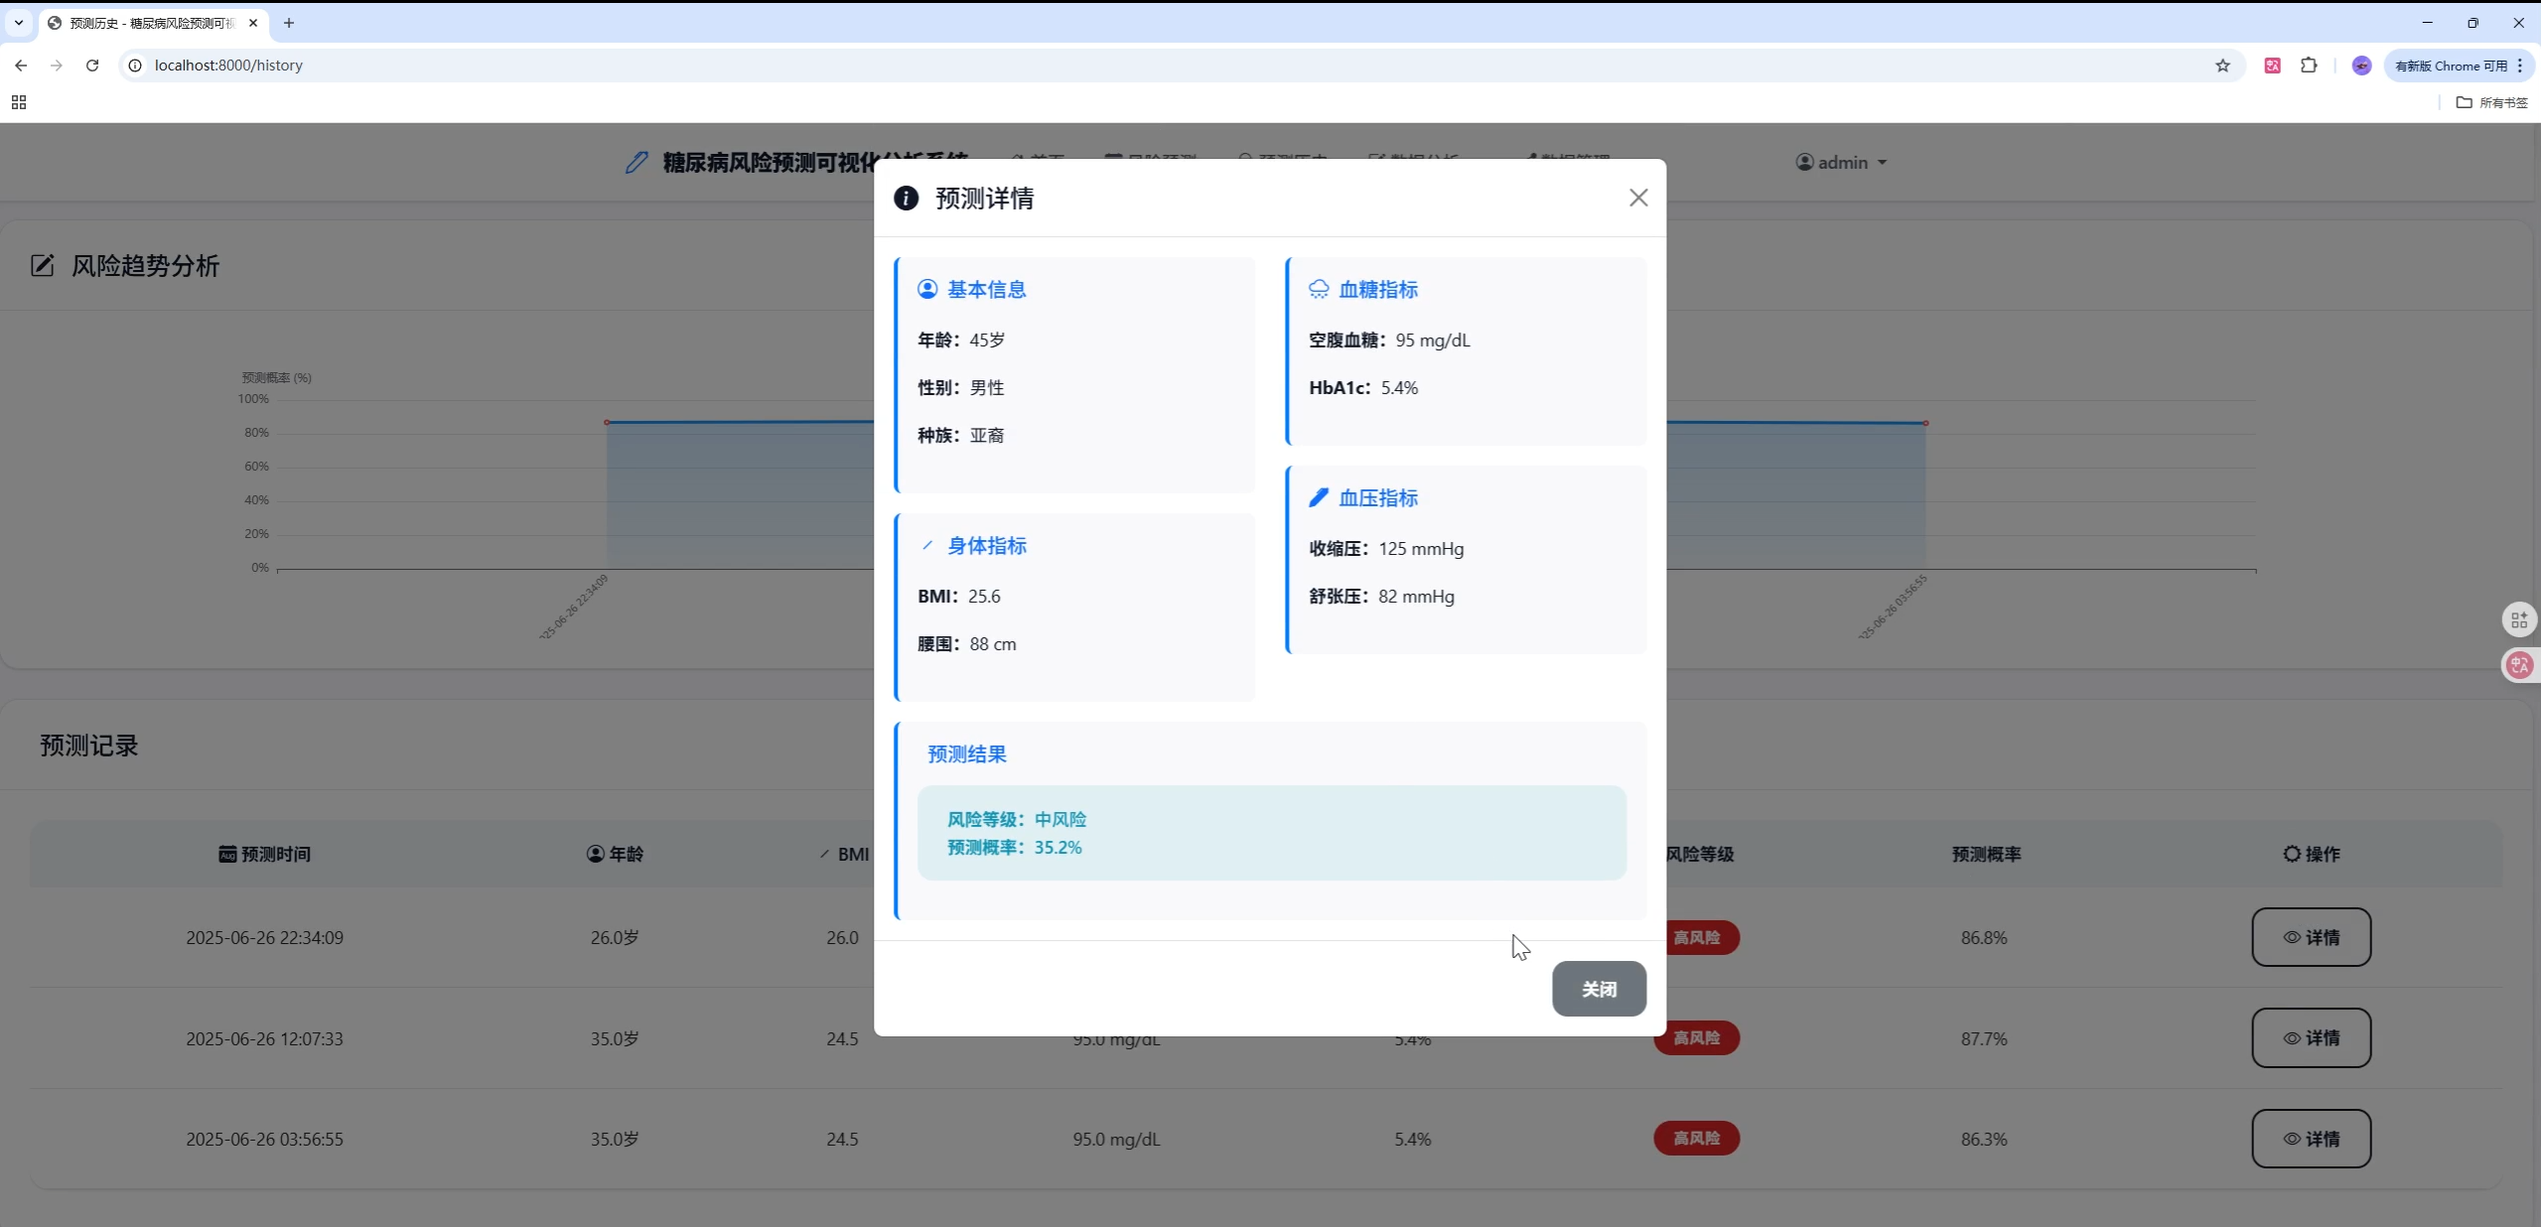Bookmark this page with the star icon
The height and width of the screenshot is (1227, 2541).
pos(2222,66)
